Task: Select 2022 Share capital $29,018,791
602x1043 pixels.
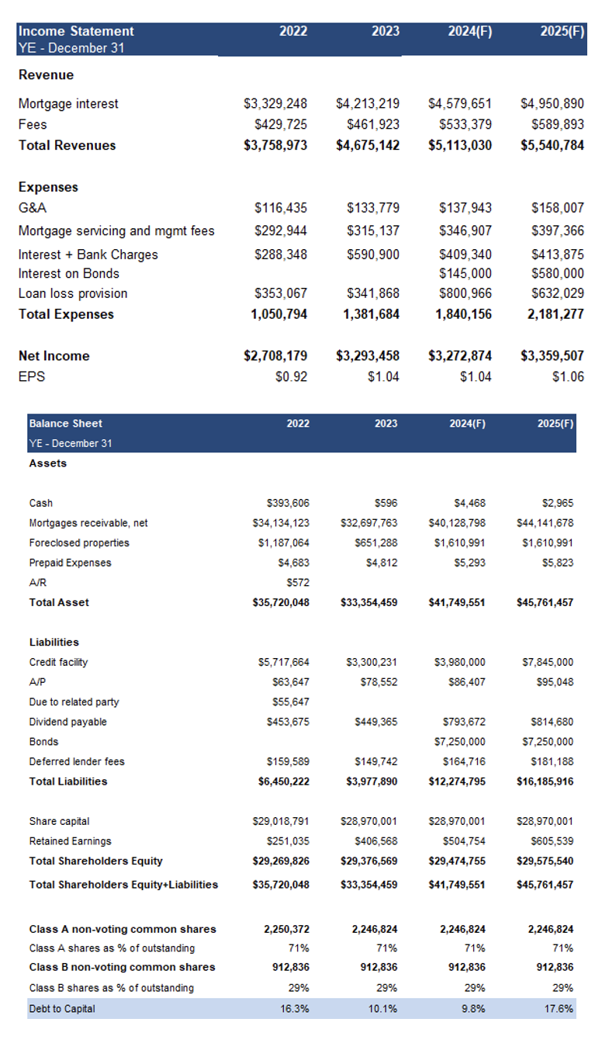Action: 282,822
